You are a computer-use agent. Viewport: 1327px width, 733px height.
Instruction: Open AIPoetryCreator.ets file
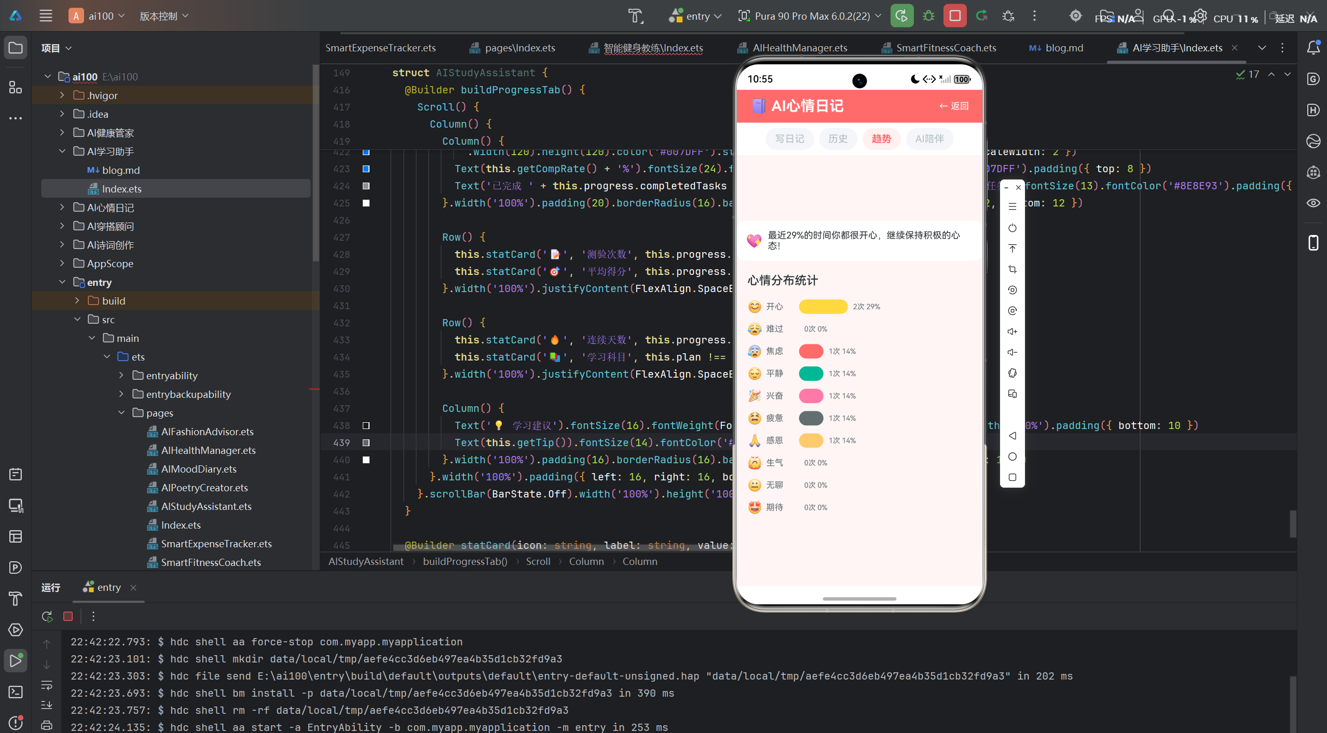coord(204,488)
